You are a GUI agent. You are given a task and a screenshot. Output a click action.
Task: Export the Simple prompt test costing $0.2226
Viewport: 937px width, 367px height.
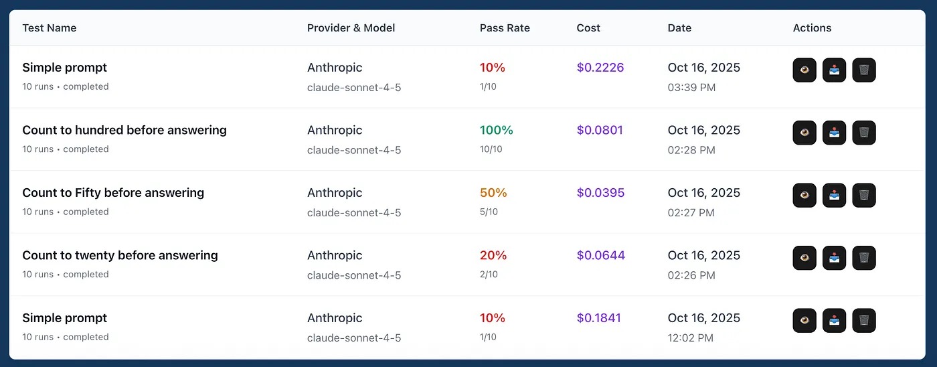pos(834,70)
